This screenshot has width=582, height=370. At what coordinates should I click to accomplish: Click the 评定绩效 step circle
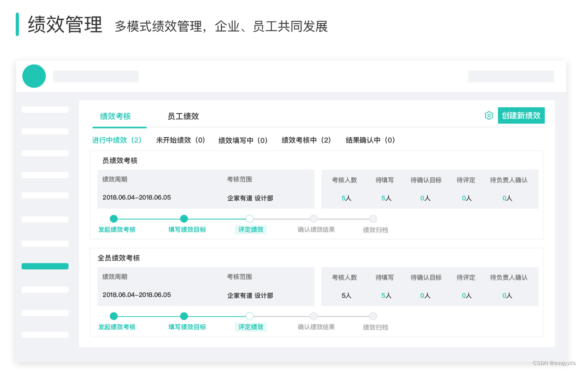coord(249,219)
